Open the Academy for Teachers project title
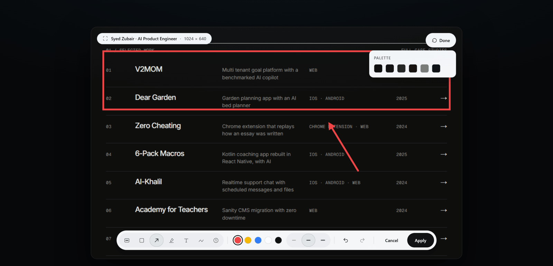The width and height of the screenshot is (553, 266). pyautogui.click(x=171, y=210)
